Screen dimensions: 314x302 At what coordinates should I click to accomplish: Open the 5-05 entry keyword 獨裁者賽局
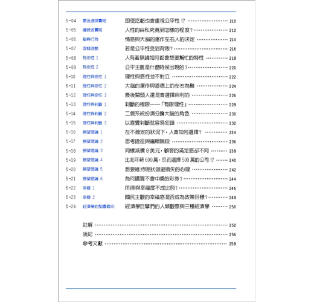[92, 30]
